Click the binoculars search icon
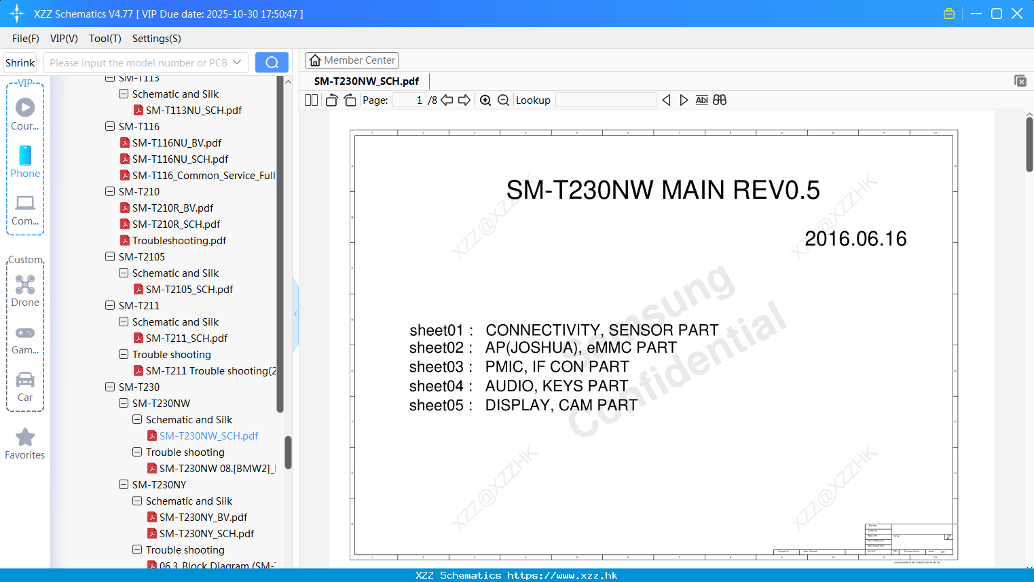The image size is (1034, 582). pyautogui.click(x=720, y=100)
